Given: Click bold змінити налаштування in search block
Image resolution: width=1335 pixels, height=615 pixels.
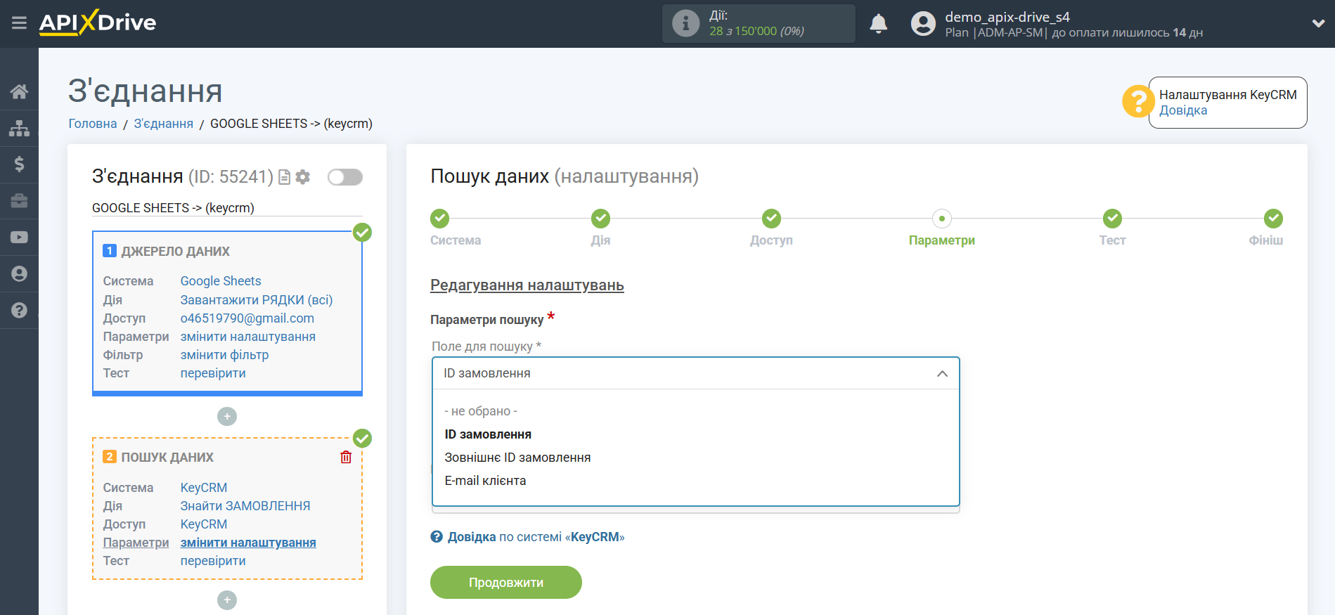Looking at the screenshot, I should (x=248, y=543).
